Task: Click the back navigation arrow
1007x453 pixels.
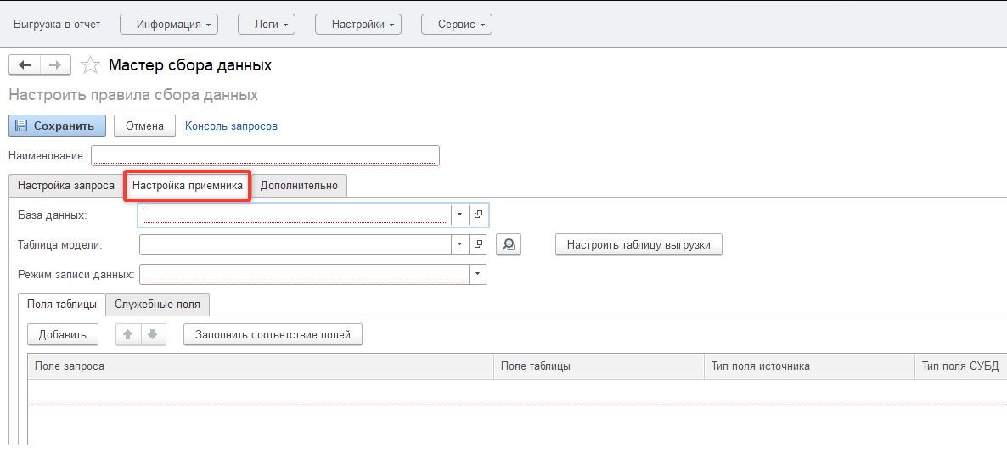Action: [24, 65]
